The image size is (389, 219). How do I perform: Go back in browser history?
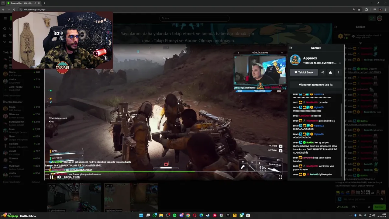3,9
